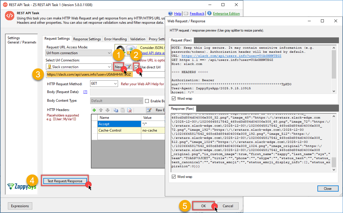This screenshot has height=213, width=343.
Task: Open the Error Handling tab
Action: tap(115, 39)
